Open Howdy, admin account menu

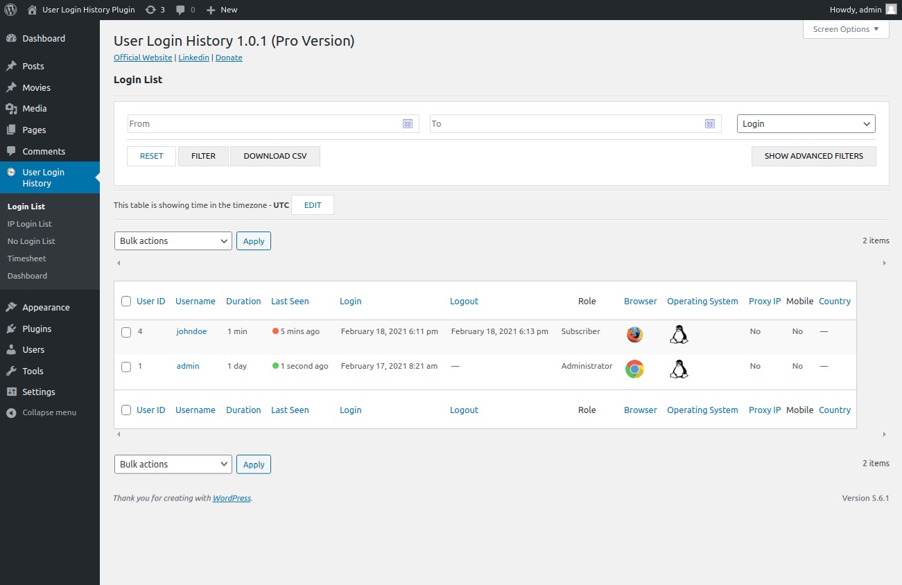click(862, 10)
